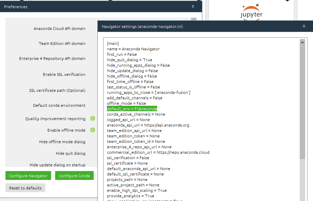Click scroll up arrow in settings editor
Image resolution: width=313 pixels, height=201 pixels.
point(302,43)
